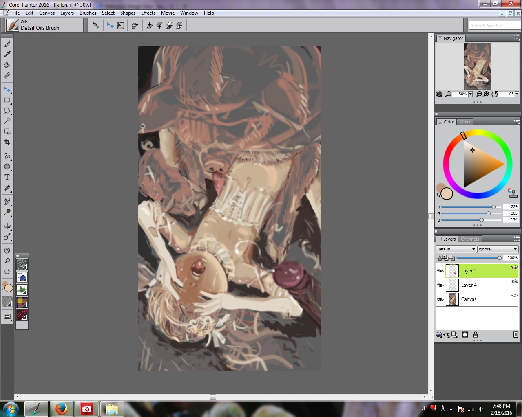Screen dimensions: 522x417
Task: Open Layers panel options menu
Action: pyautogui.click(x=517, y=239)
